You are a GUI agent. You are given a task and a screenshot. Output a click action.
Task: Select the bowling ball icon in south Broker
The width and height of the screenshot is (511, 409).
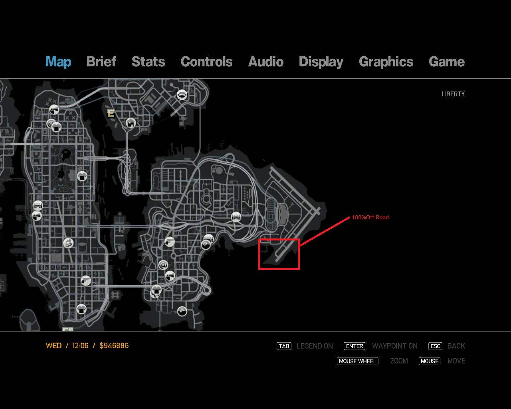[x=182, y=311]
